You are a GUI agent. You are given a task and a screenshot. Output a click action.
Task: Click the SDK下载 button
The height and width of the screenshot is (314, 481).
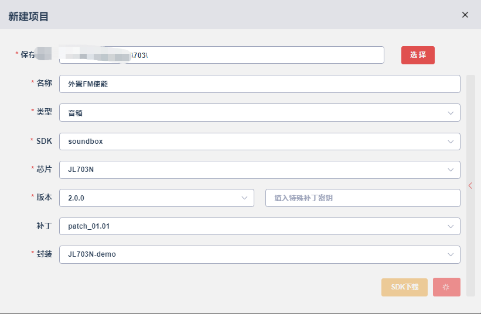pyautogui.click(x=404, y=287)
